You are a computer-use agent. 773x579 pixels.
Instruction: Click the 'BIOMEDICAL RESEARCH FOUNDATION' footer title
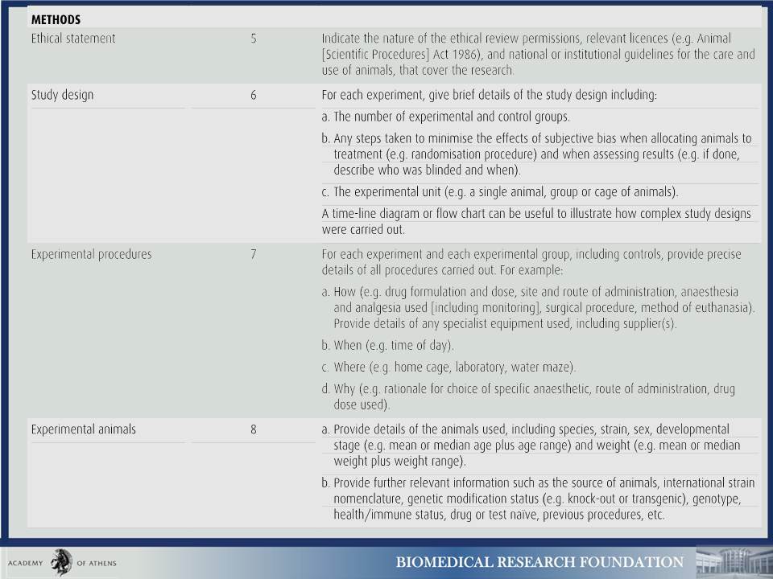tap(539, 562)
